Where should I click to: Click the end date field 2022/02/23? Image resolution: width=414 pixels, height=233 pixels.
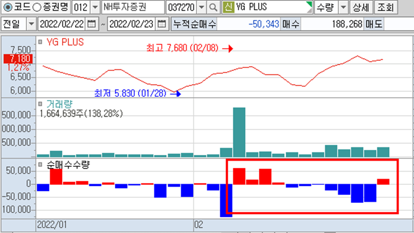(x=131, y=24)
